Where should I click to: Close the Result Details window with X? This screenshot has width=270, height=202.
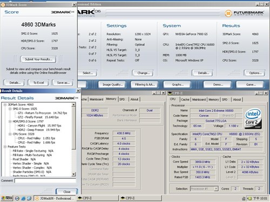[78, 91]
